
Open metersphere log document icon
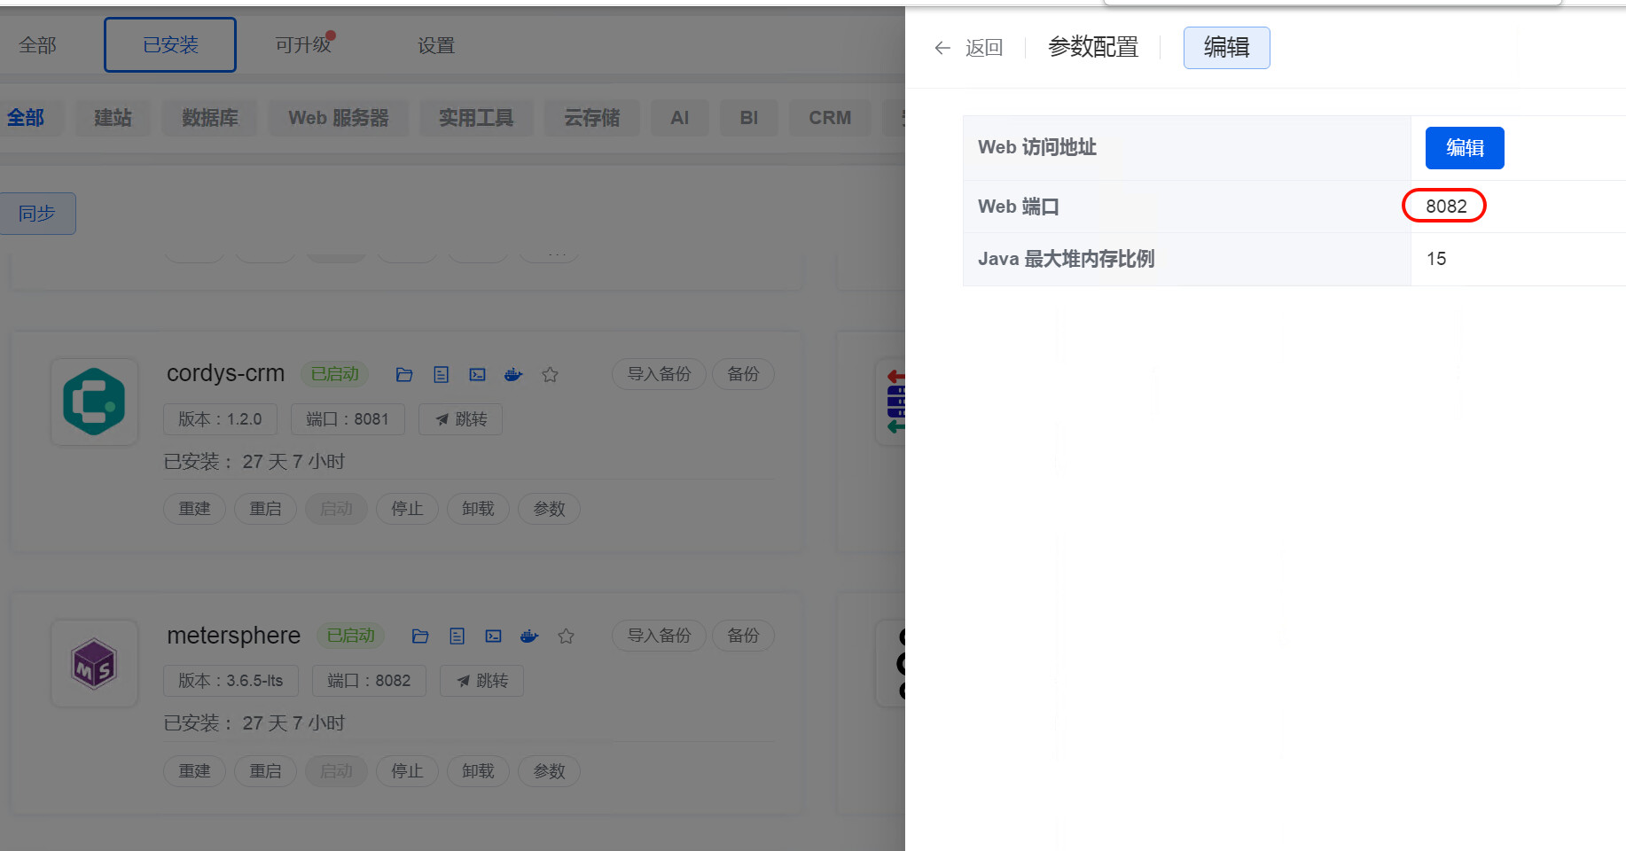point(457,636)
